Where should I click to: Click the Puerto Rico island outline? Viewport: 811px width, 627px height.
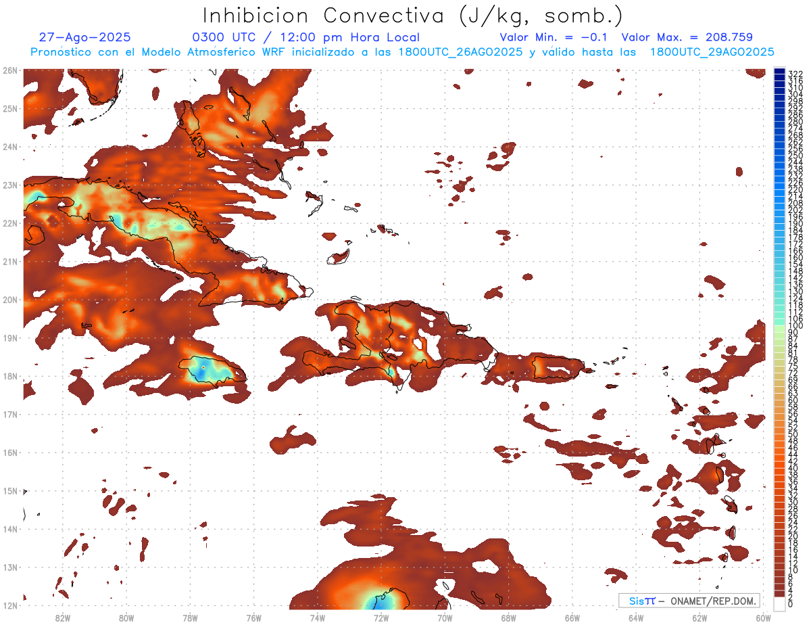[558, 367]
